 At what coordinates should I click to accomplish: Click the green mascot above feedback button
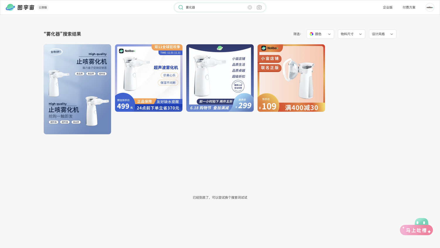pos(422,222)
